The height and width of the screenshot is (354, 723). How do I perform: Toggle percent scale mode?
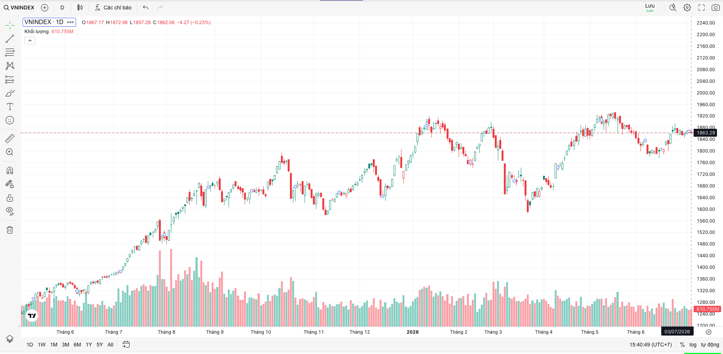pos(682,345)
